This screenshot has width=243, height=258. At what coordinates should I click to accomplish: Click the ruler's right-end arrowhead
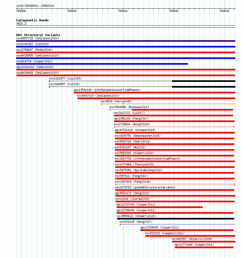pyautogui.click(x=235, y=8)
